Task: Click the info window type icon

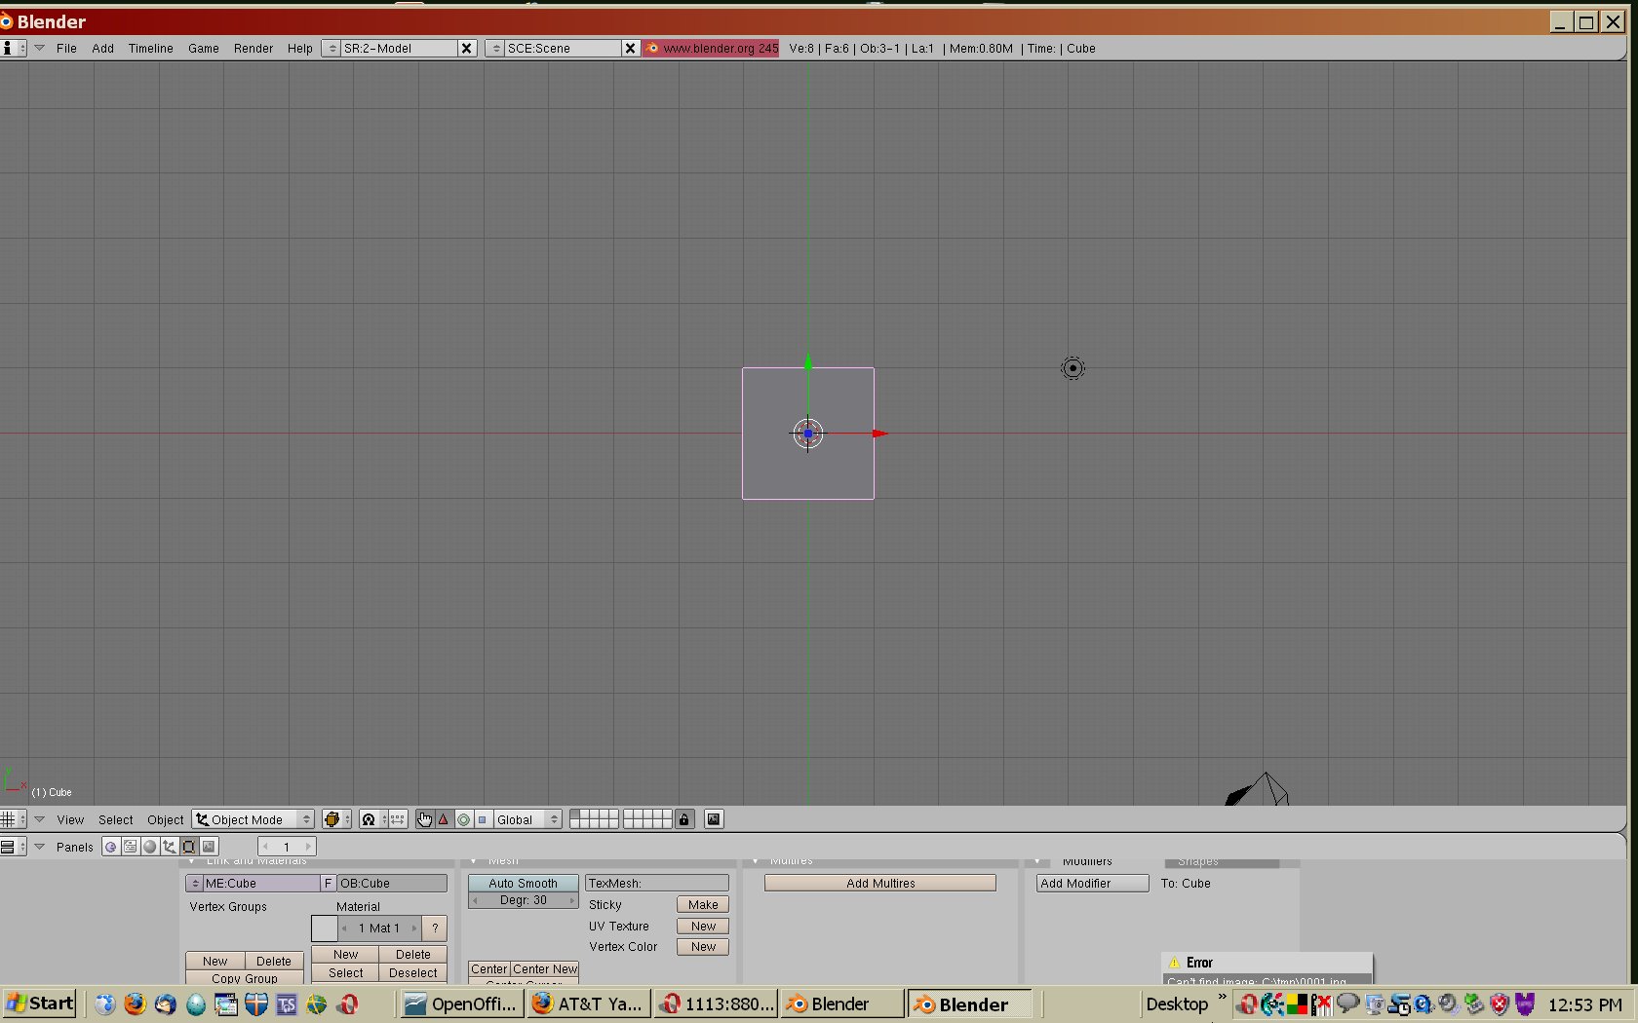Action: [13, 48]
